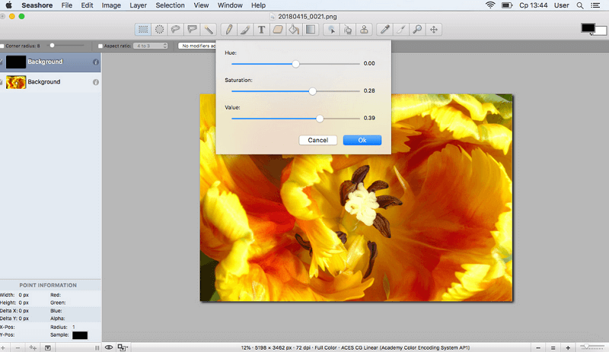Choose the Eyedropper color picker tool

(x=385, y=30)
